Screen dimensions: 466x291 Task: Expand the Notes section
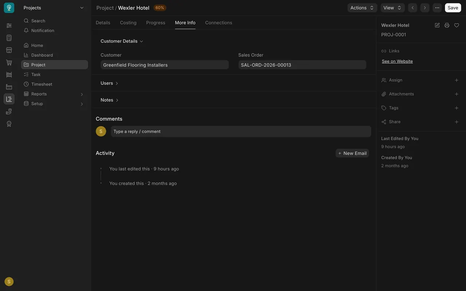pyautogui.click(x=110, y=100)
